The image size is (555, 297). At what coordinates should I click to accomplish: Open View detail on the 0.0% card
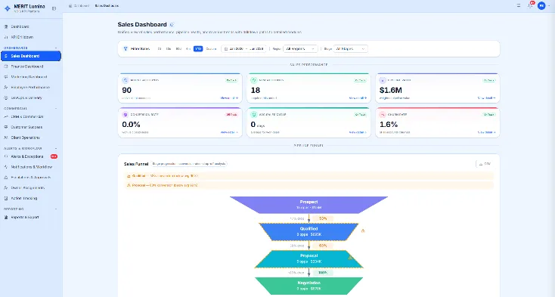229,132
